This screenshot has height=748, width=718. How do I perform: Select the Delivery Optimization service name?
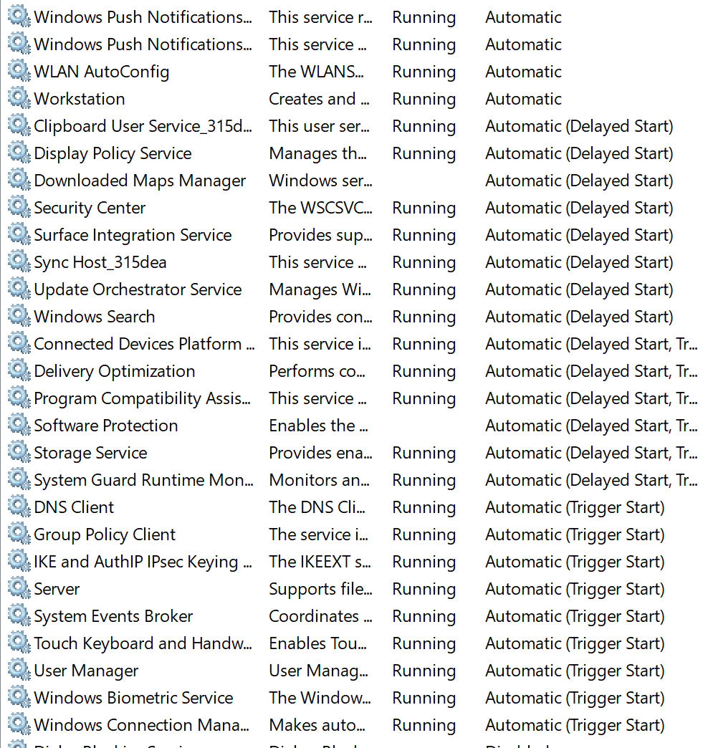115,371
